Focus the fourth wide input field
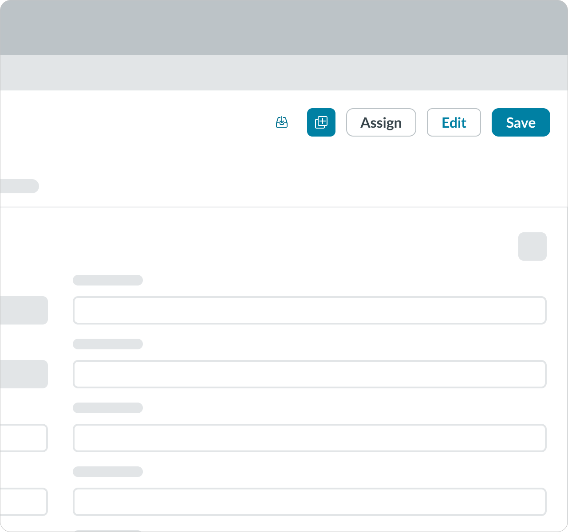The width and height of the screenshot is (568, 532). click(309, 502)
